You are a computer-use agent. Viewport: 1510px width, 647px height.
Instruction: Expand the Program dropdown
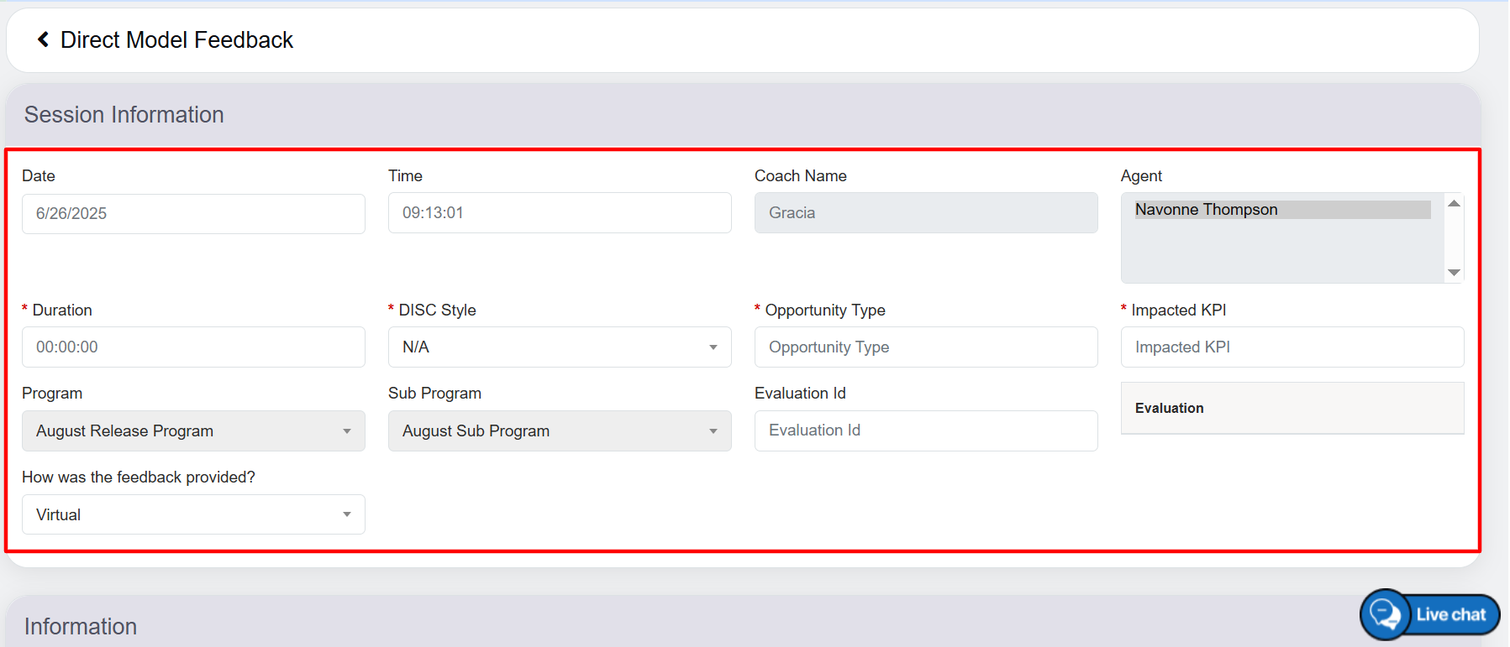coord(193,431)
